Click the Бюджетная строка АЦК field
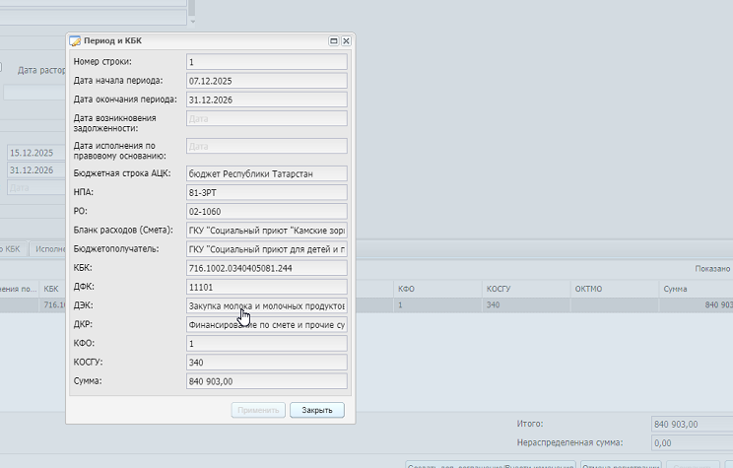The width and height of the screenshot is (733, 468). [x=267, y=174]
